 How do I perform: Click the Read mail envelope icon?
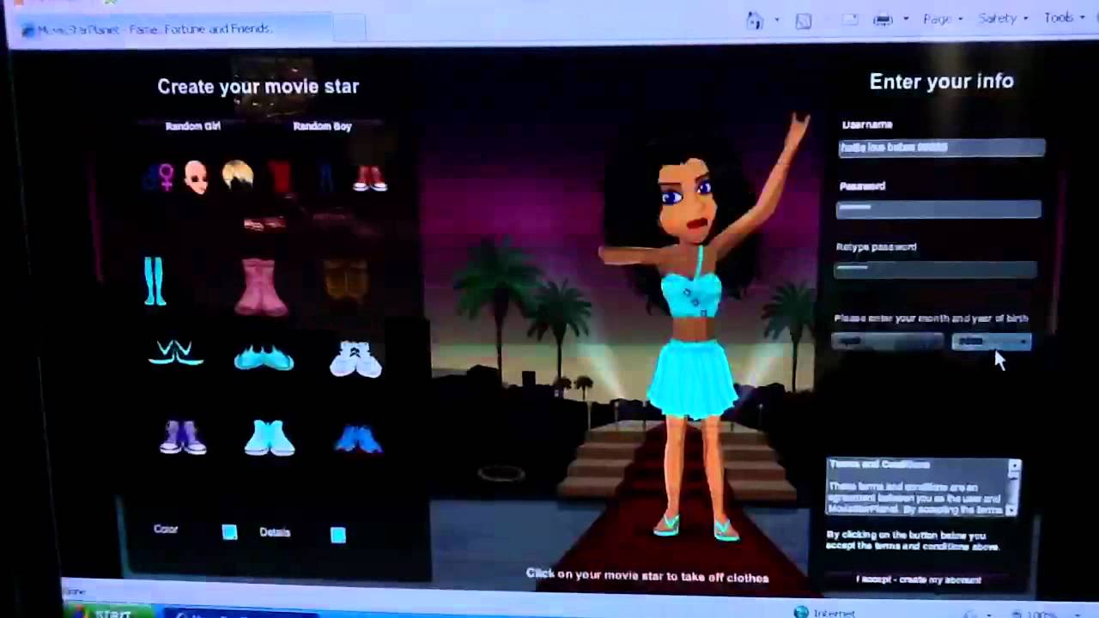click(x=850, y=19)
